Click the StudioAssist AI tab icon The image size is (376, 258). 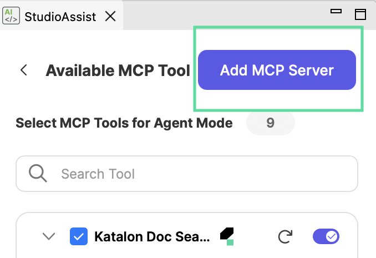(11, 16)
